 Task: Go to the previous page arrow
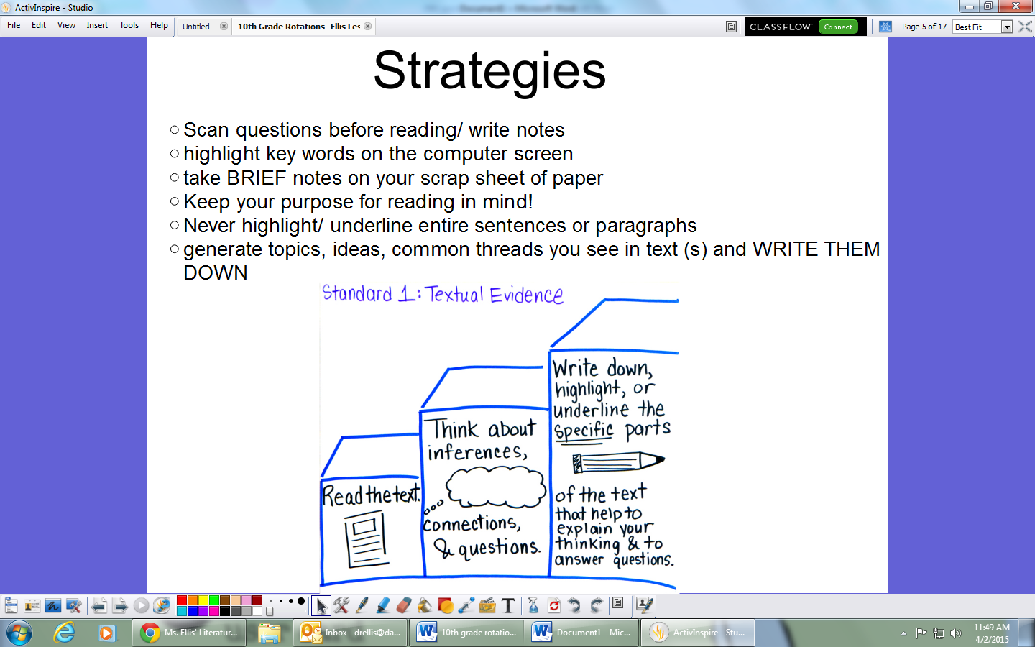coord(98,606)
